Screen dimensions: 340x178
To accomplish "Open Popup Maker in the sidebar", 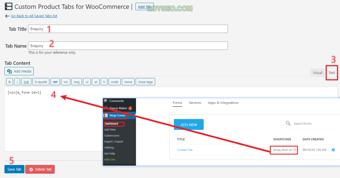I will click(118, 108).
